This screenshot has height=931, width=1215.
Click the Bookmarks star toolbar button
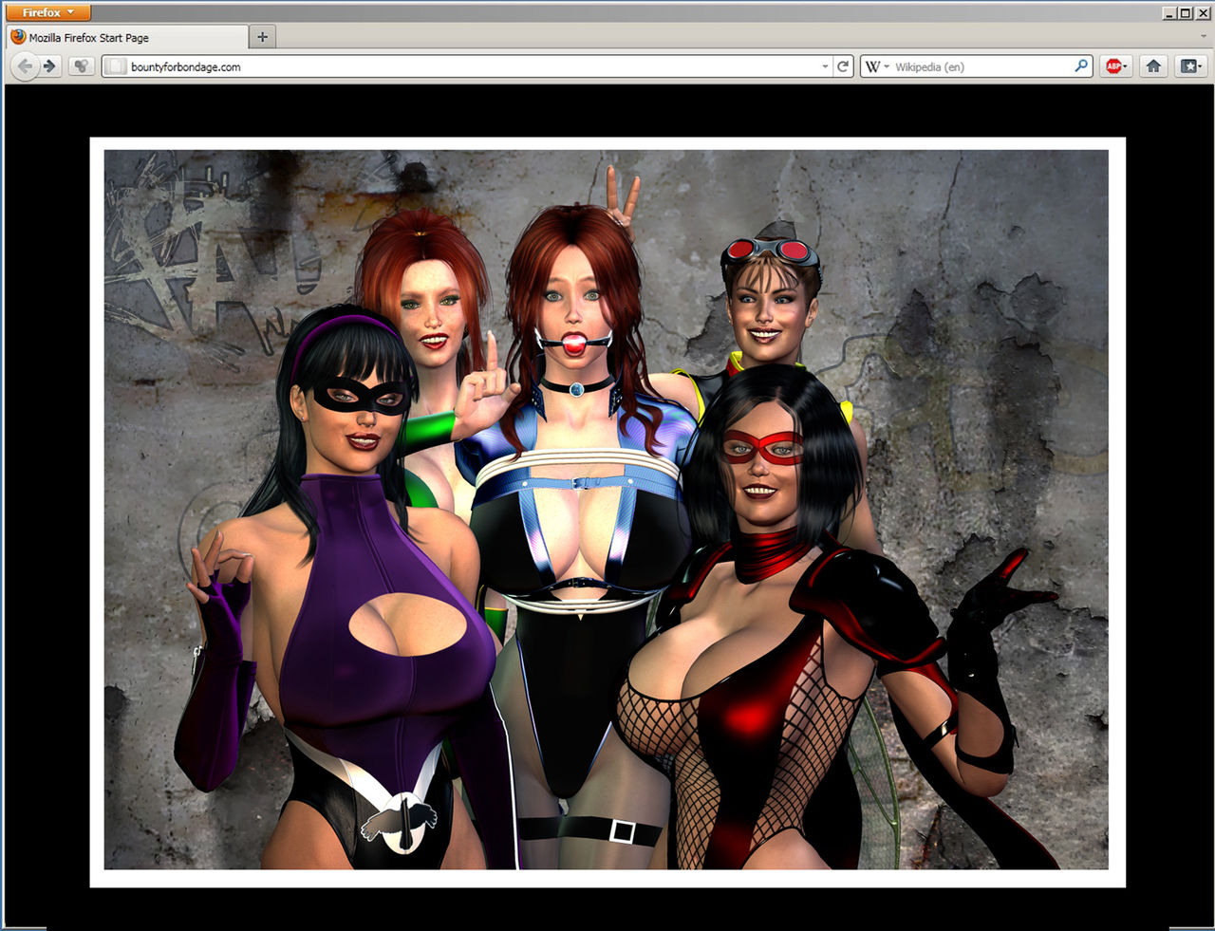coord(1187,66)
